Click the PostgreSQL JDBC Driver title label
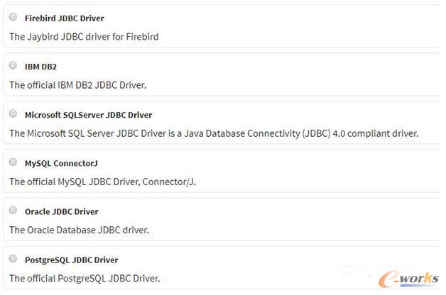Screen dimensions: 446x295 [x=72, y=260]
